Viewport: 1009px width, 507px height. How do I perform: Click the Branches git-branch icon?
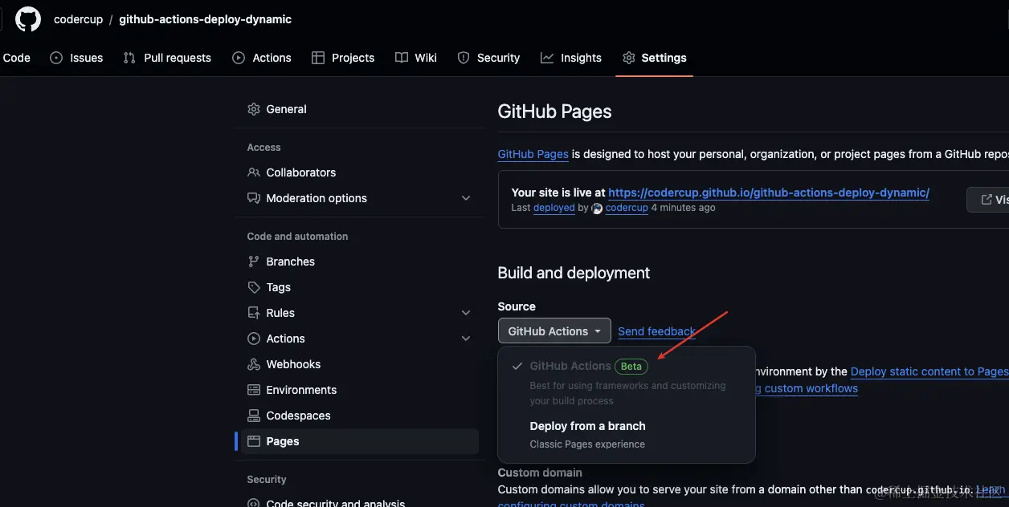point(254,262)
